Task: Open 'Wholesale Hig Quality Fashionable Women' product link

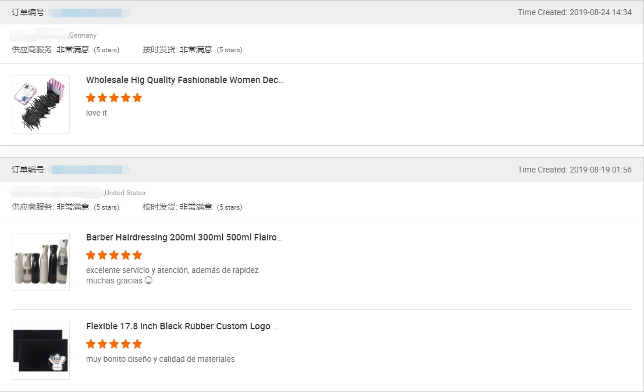Action: pyautogui.click(x=184, y=80)
